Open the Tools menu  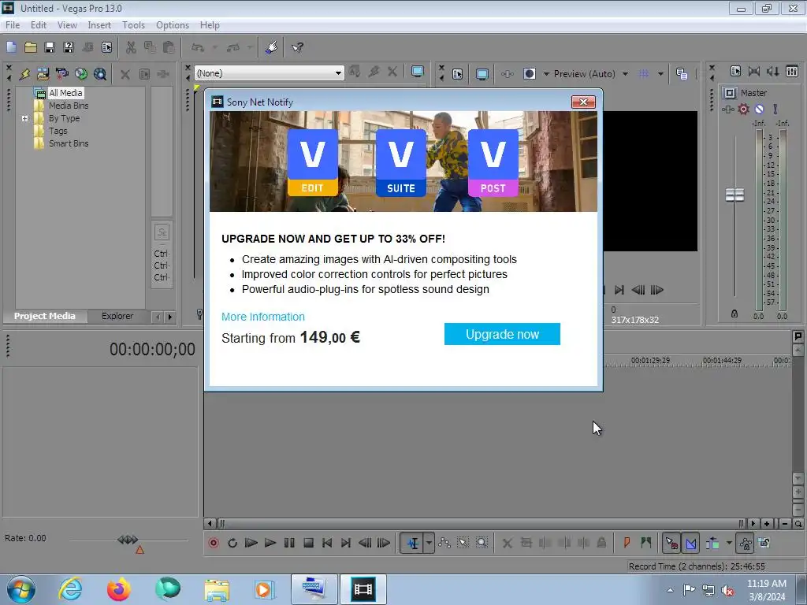click(133, 24)
